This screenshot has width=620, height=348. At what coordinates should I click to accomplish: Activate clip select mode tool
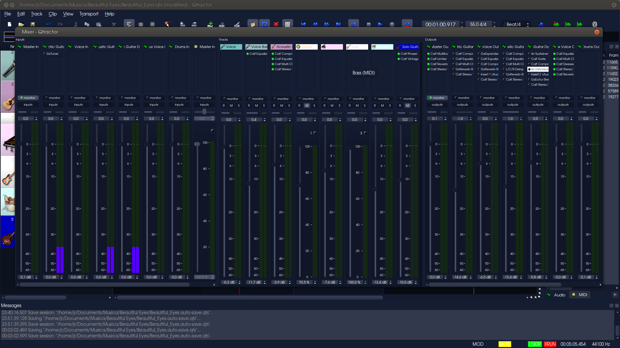pos(129,24)
